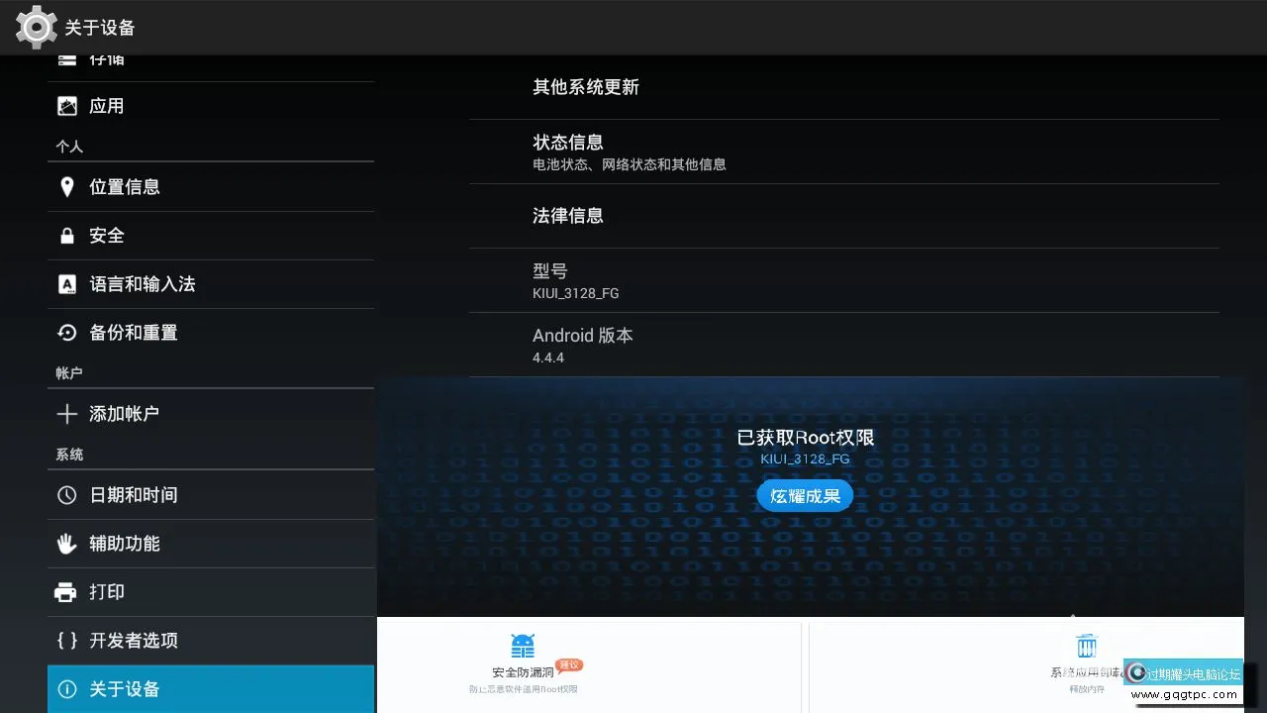Tap the Android 版本 4.4.4 row
Screen dimensions: 1267x713
point(843,345)
